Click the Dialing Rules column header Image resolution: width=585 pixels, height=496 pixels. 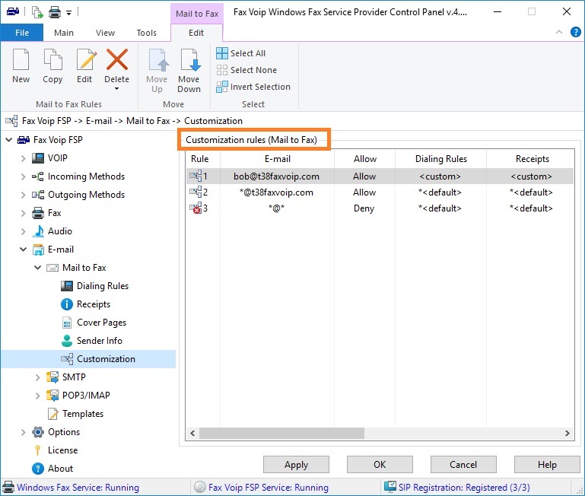click(440, 159)
